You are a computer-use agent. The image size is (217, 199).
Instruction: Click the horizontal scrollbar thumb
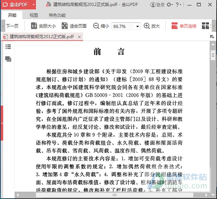click(115, 195)
